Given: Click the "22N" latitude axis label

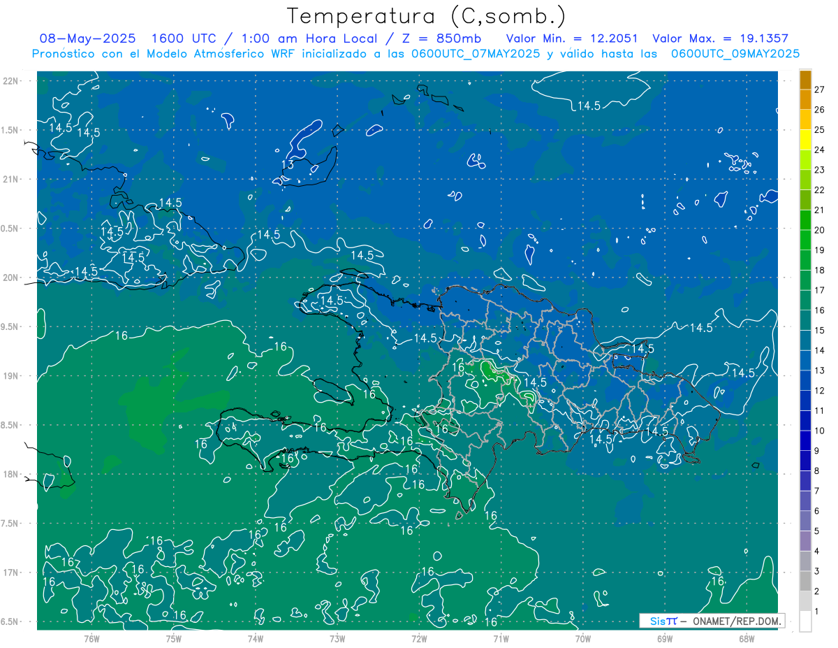Looking at the screenshot, I should coord(11,80).
